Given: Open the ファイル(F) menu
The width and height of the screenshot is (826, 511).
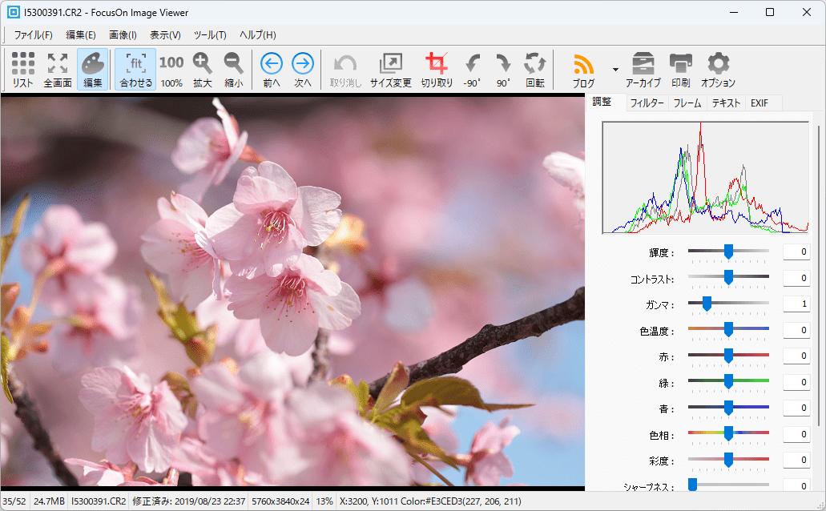Looking at the screenshot, I should pyautogui.click(x=33, y=35).
